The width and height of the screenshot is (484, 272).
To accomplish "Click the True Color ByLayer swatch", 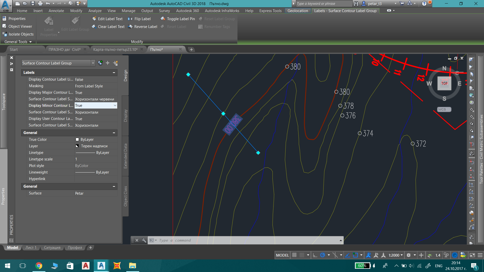I will pos(77,140).
